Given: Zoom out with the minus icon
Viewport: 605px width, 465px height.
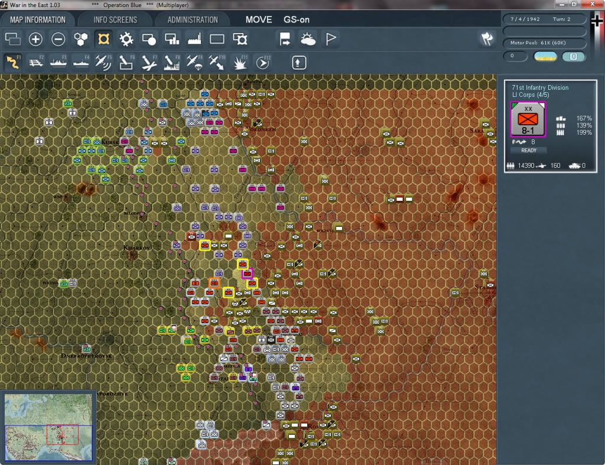Looking at the screenshot, I should (x=58, y=39).
